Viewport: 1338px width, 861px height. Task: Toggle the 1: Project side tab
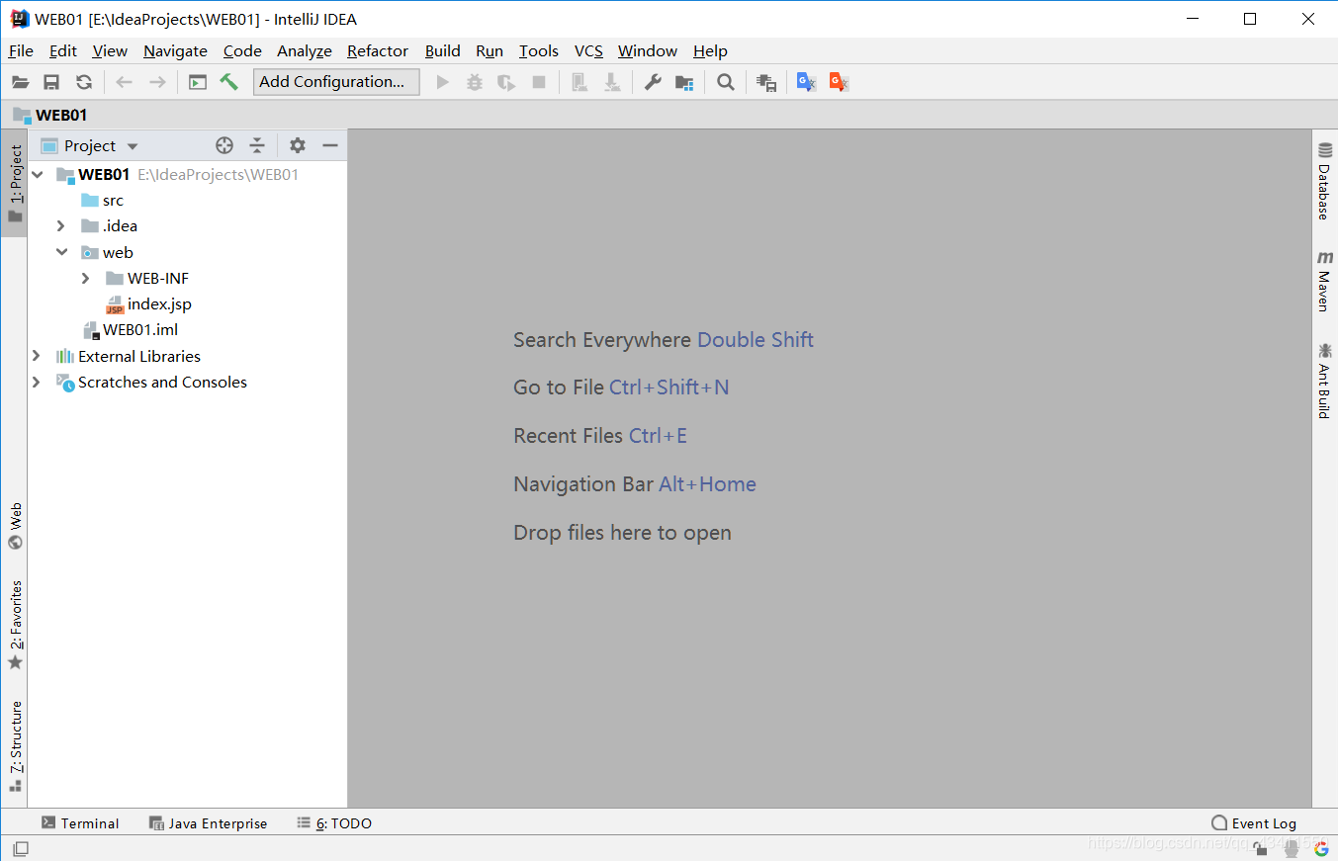coord(15,184)
